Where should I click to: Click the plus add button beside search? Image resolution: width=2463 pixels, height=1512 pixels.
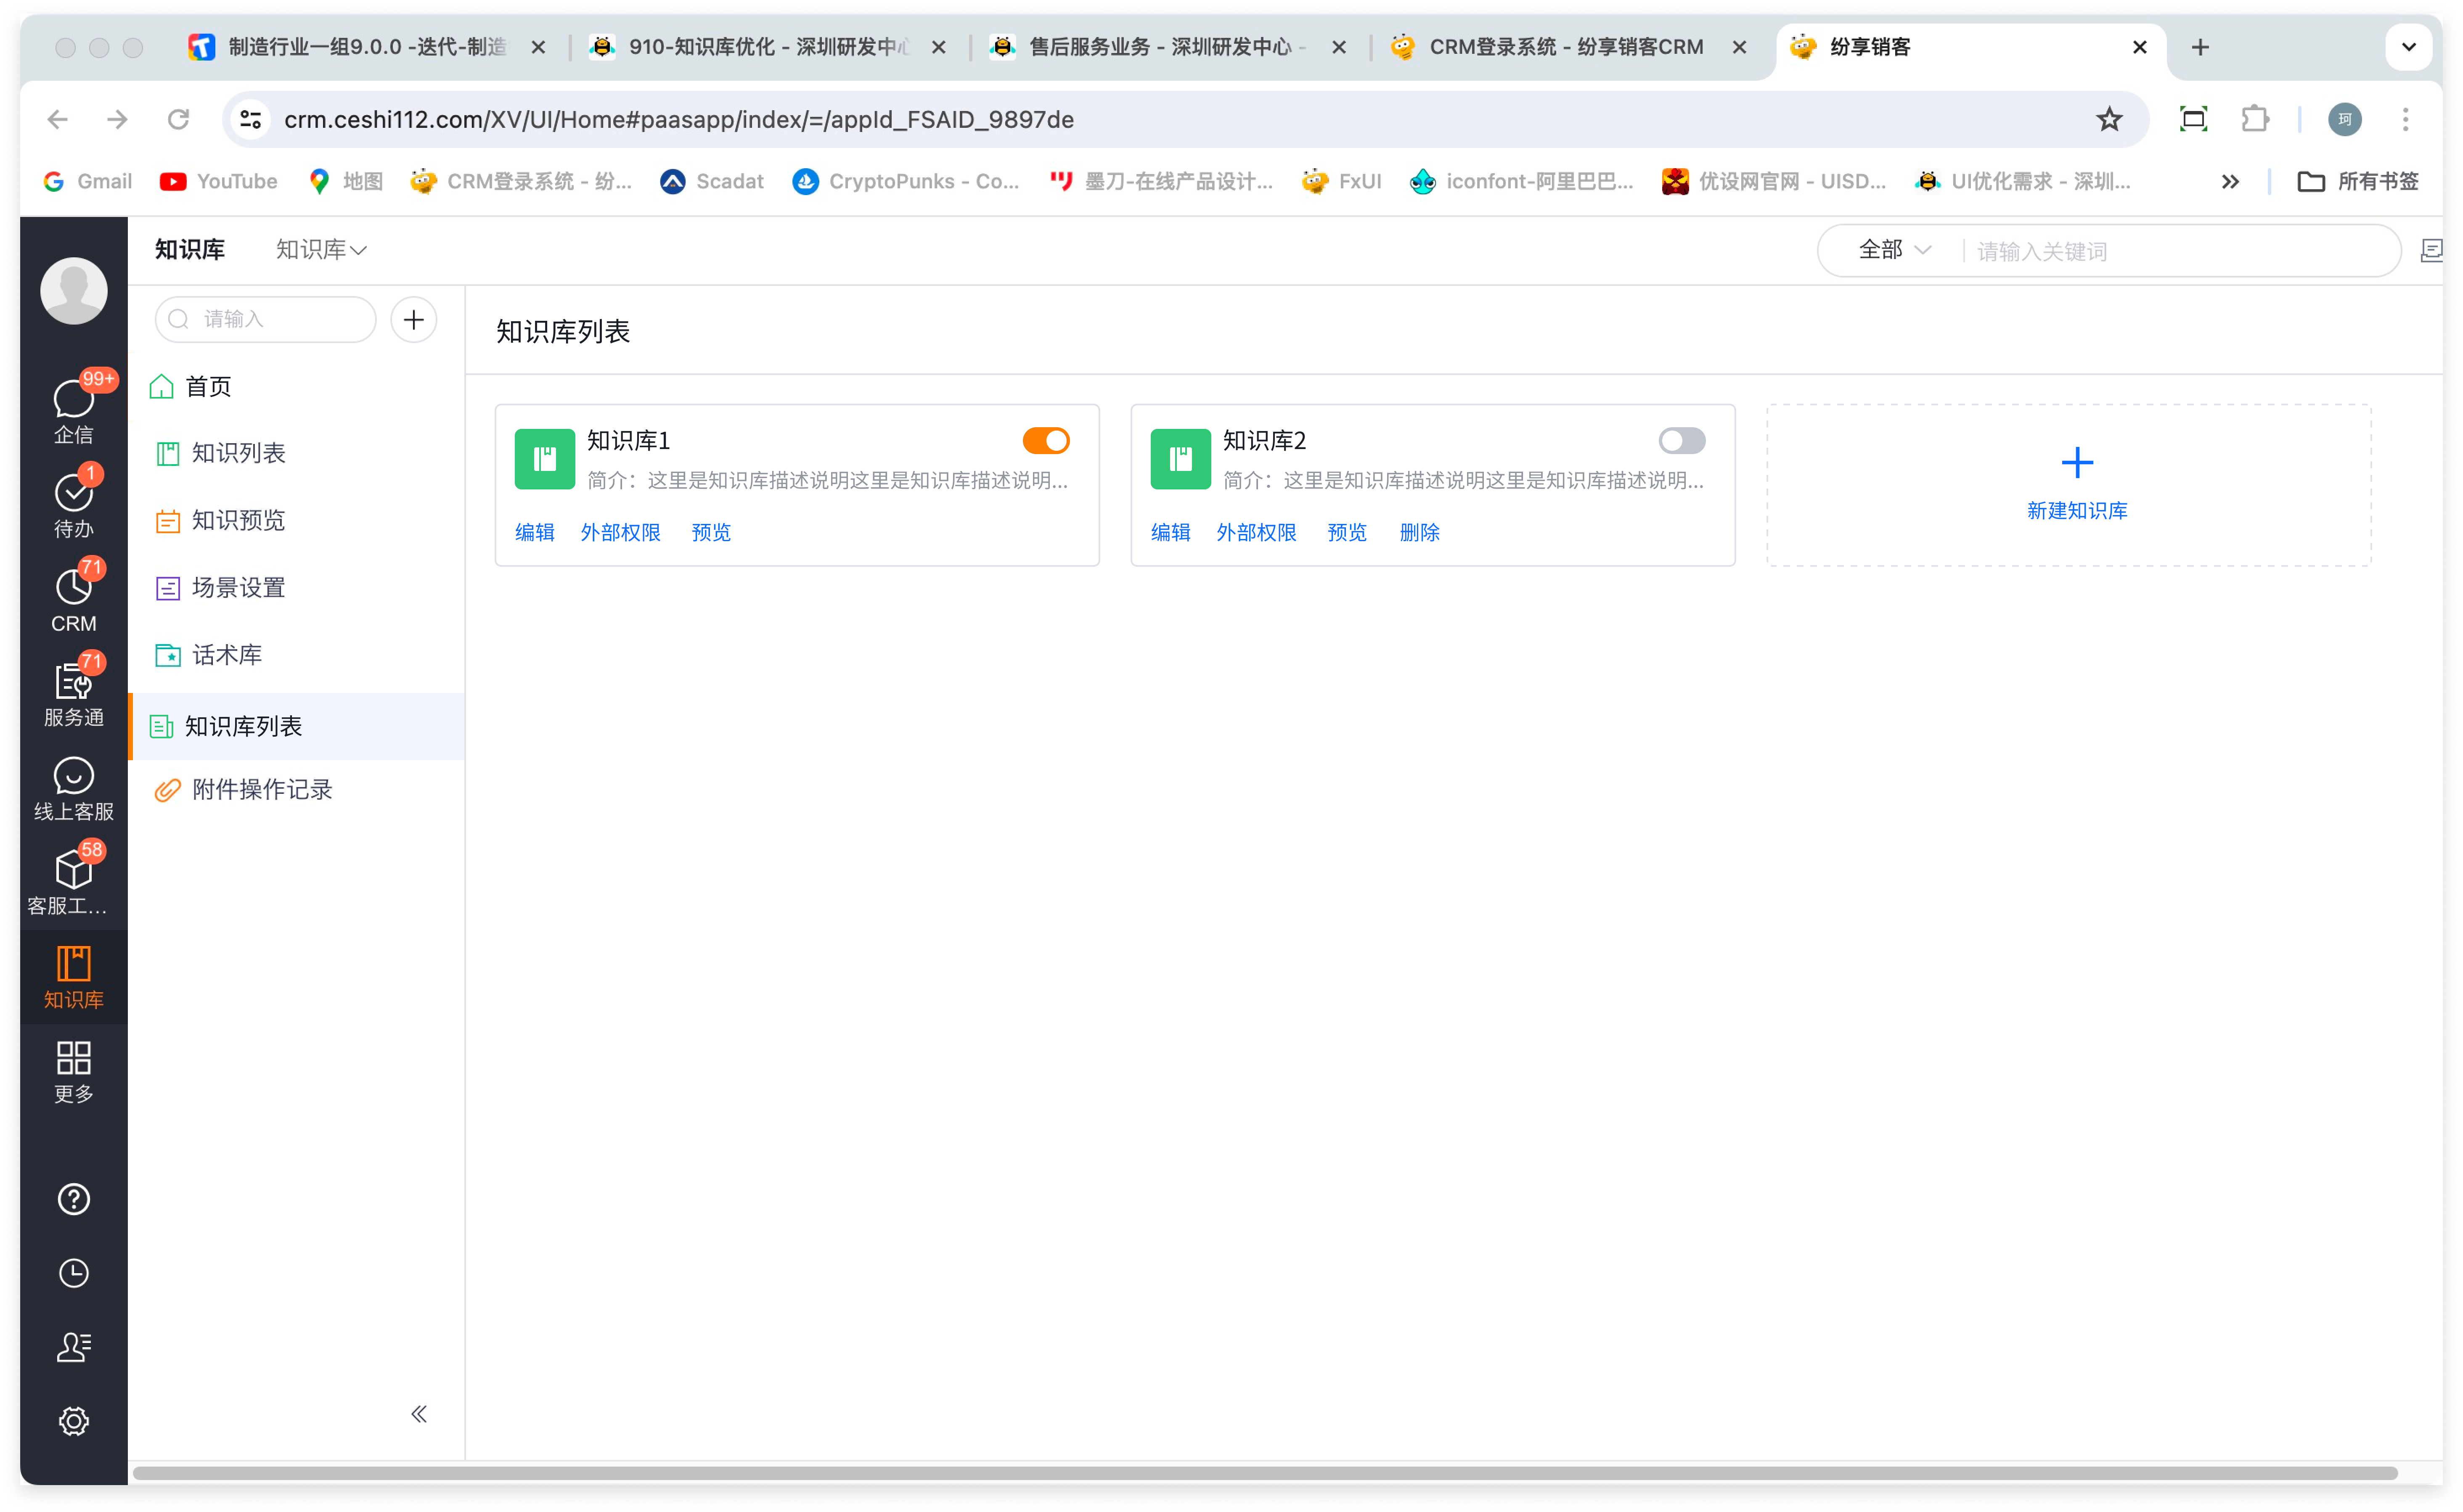[x=414, y=320]
